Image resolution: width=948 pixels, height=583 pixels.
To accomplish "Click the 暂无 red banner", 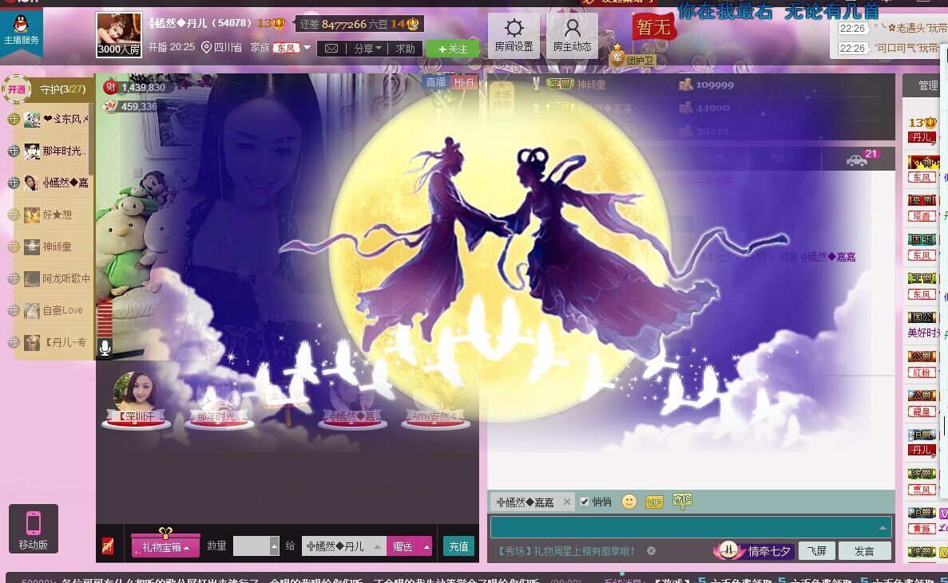I will pos(653,27).
